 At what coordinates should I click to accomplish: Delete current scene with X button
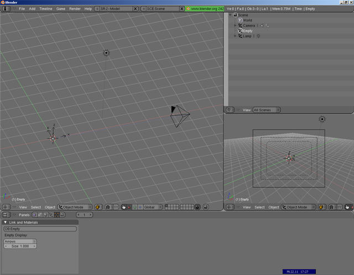click(x=182, y=9)
